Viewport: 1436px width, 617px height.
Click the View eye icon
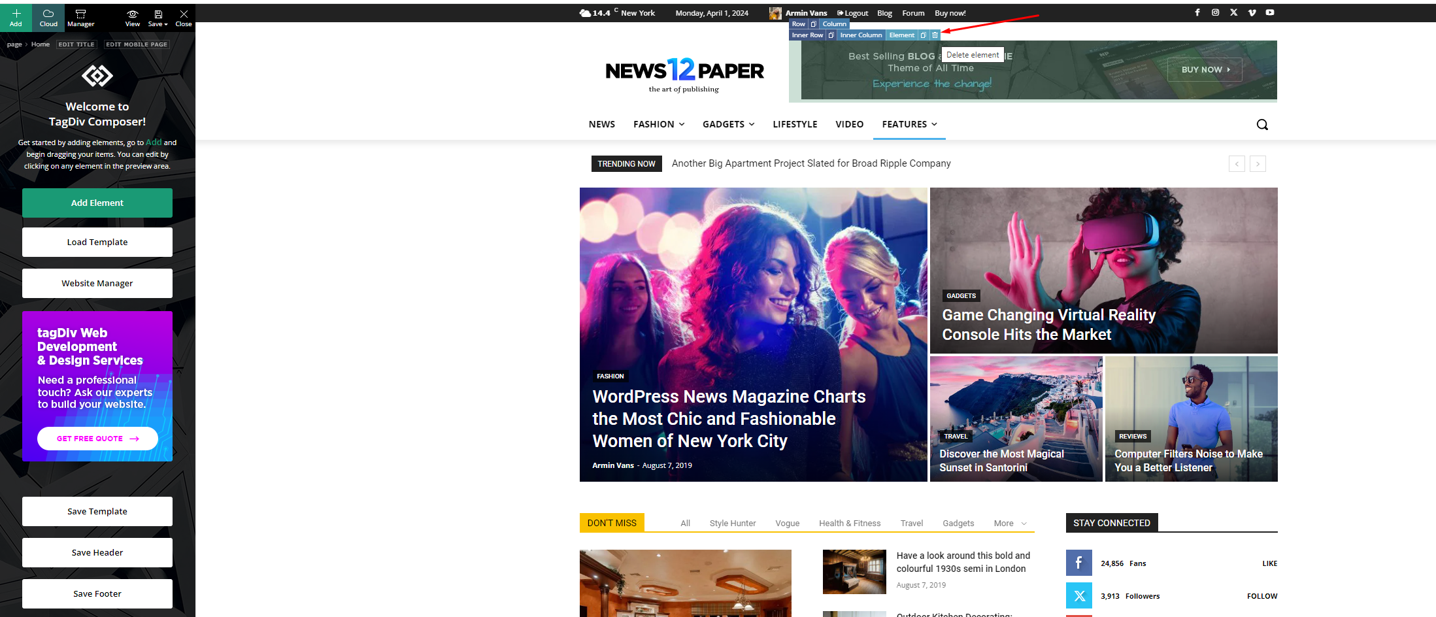click(133, 14)
